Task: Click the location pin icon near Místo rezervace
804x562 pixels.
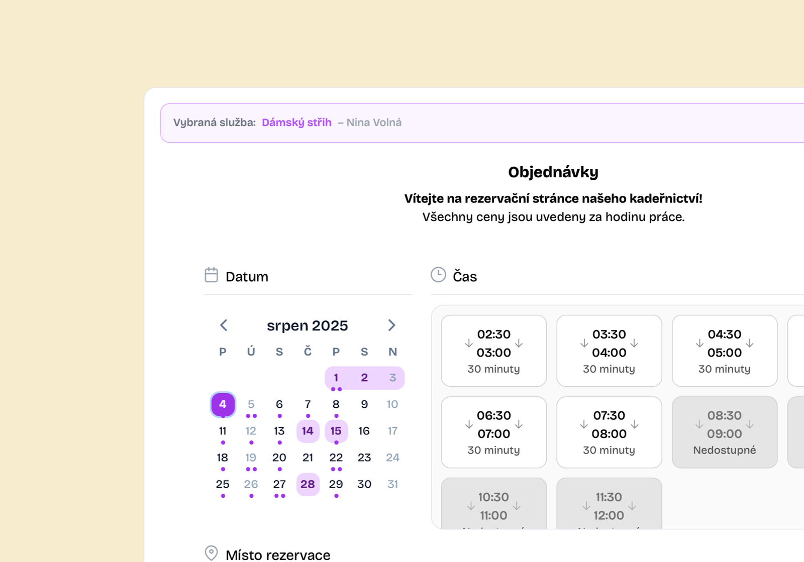Action: 212,553
